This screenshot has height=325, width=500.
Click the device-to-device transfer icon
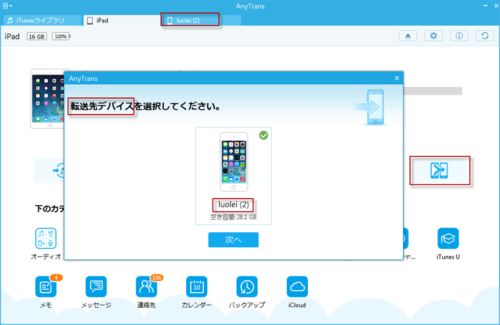(439, 170)
